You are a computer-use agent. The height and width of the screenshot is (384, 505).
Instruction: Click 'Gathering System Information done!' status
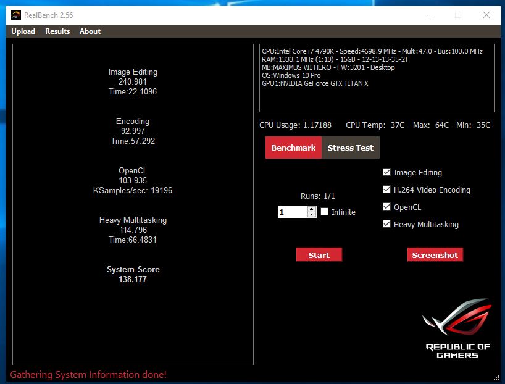point(88,375)
